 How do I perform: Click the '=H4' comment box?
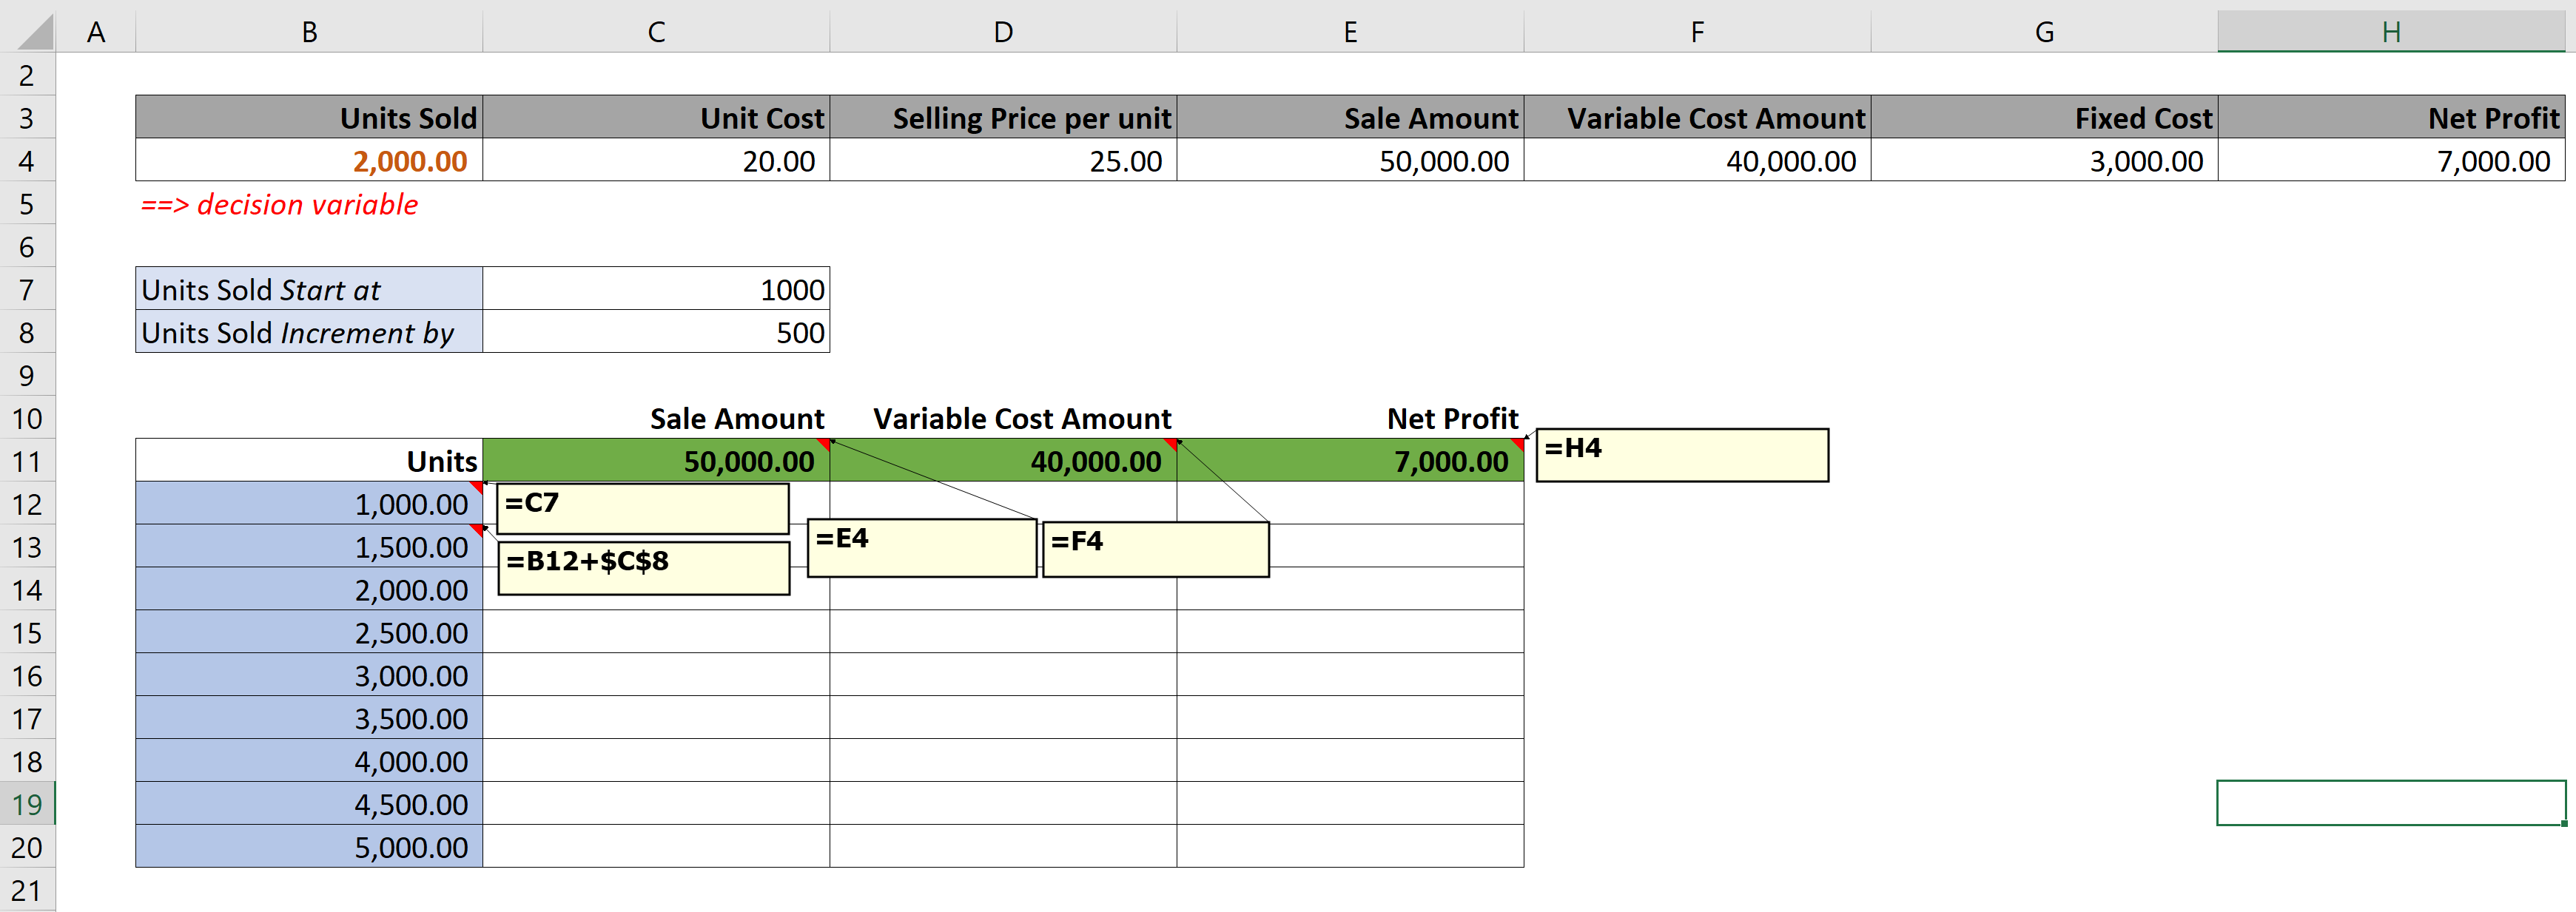tap(1682, 455)
